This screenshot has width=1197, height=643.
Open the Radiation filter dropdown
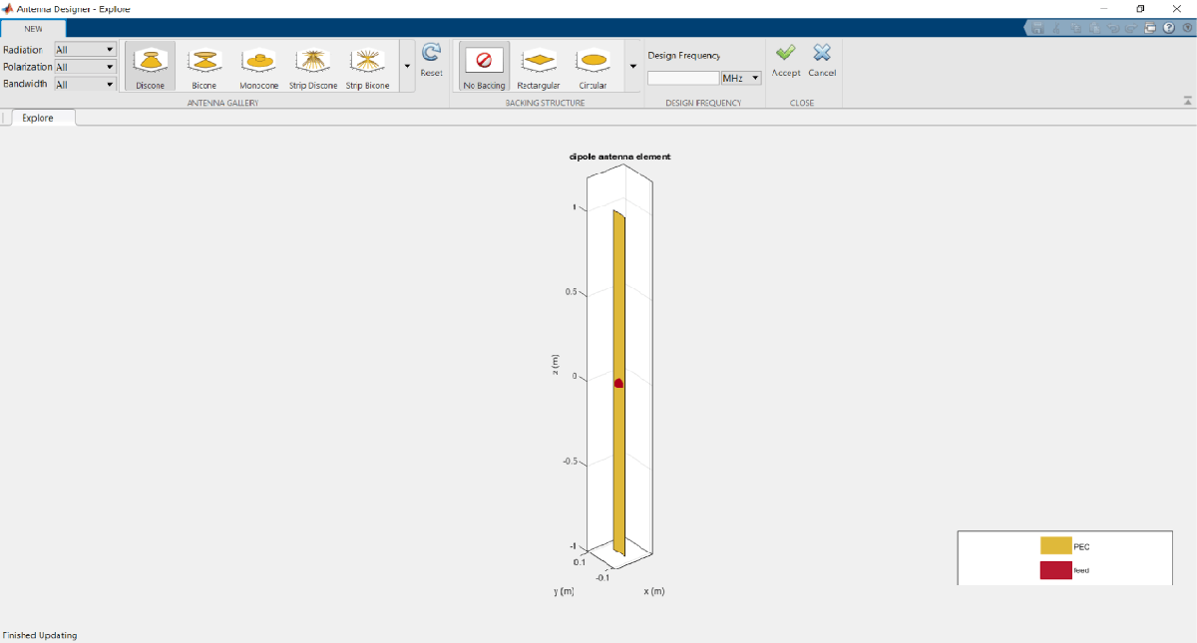tap(85, 49)
